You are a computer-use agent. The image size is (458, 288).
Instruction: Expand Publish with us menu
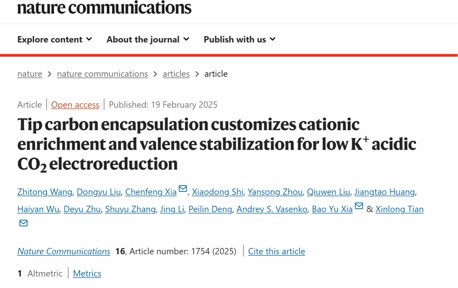pyautogui.click(x=239, y=39)
